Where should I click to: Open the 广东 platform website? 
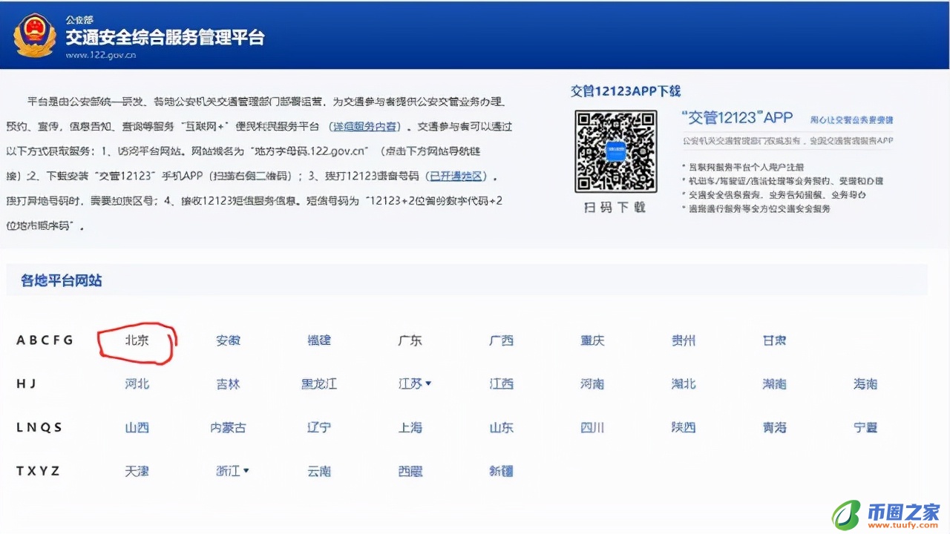click(x=410, y=340)
